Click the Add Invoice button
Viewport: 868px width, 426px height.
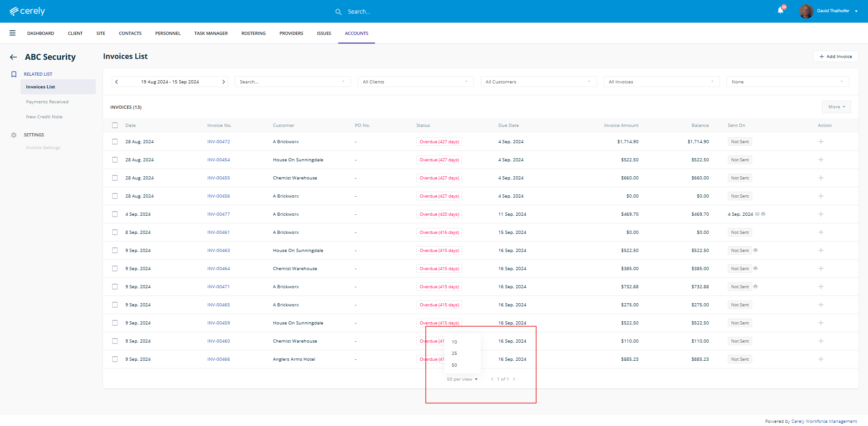coord(835,57)
